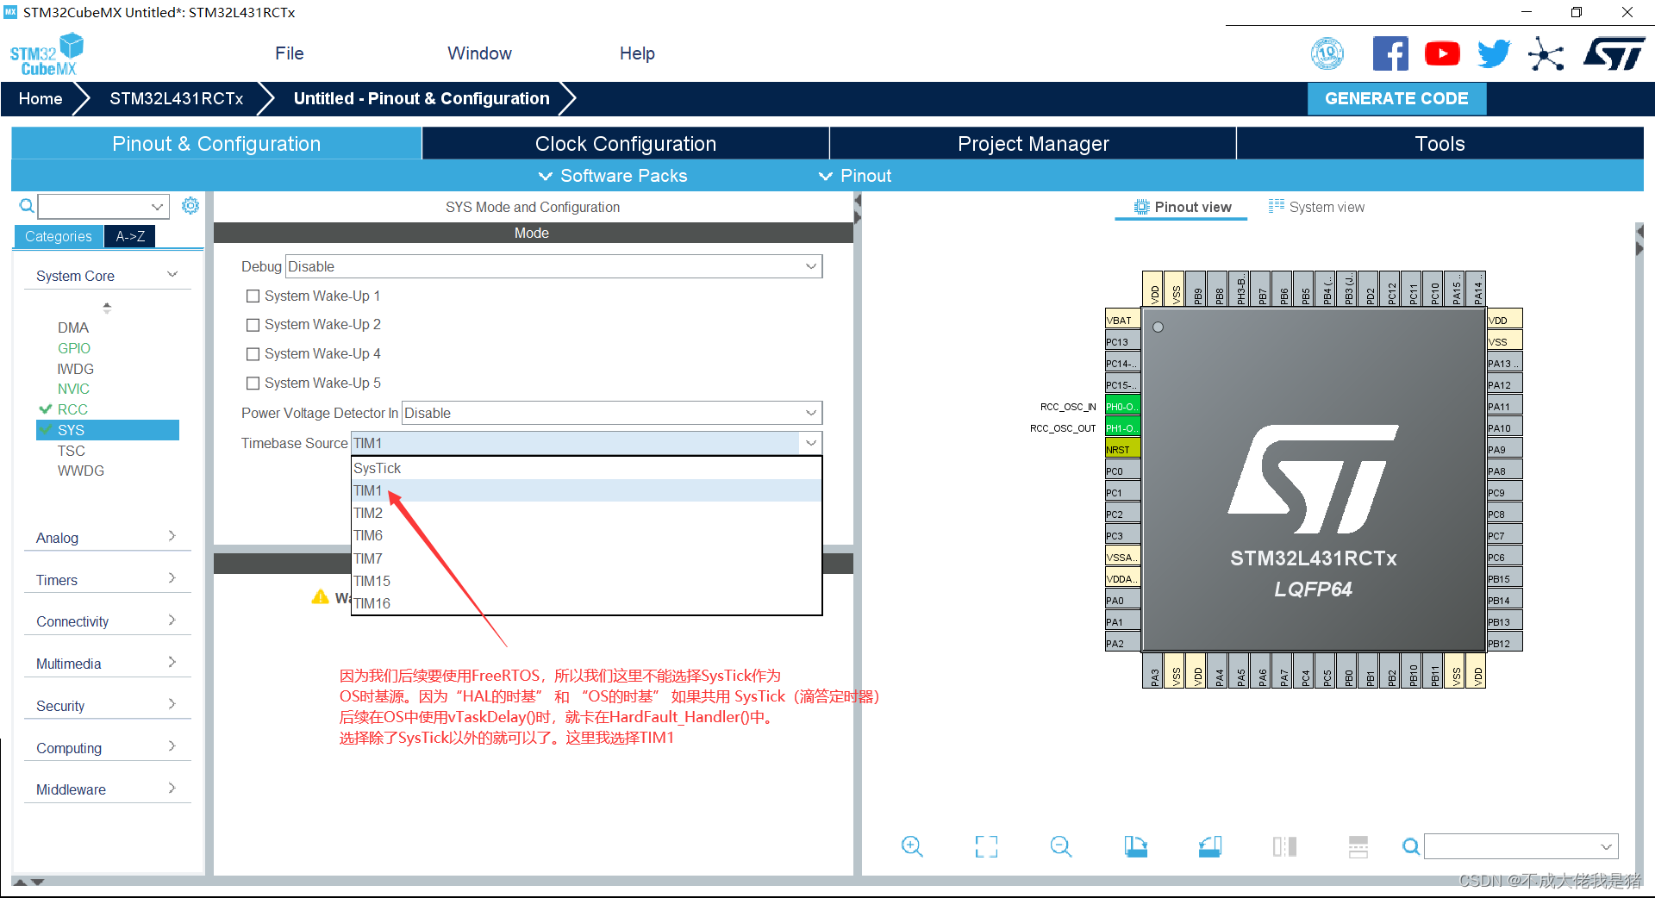Click the search magnifier in the left panel
1655x898 pixels.
click(x=27, y=206)
